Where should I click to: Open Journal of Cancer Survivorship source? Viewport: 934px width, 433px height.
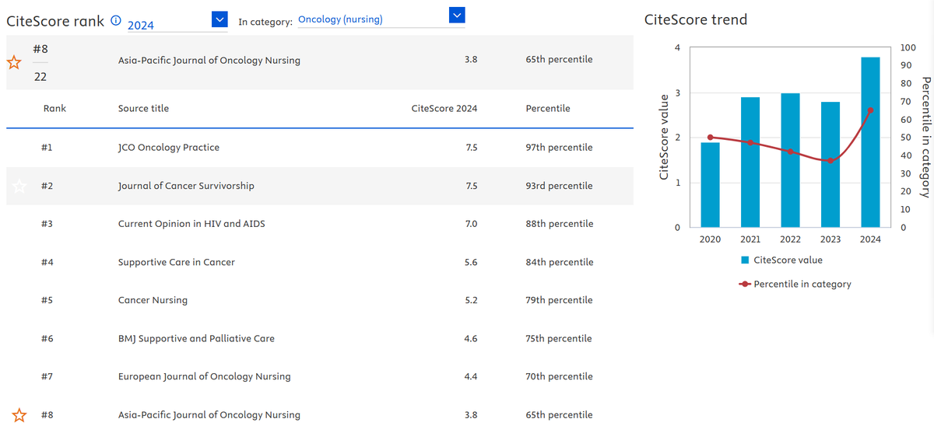point(186,186)
